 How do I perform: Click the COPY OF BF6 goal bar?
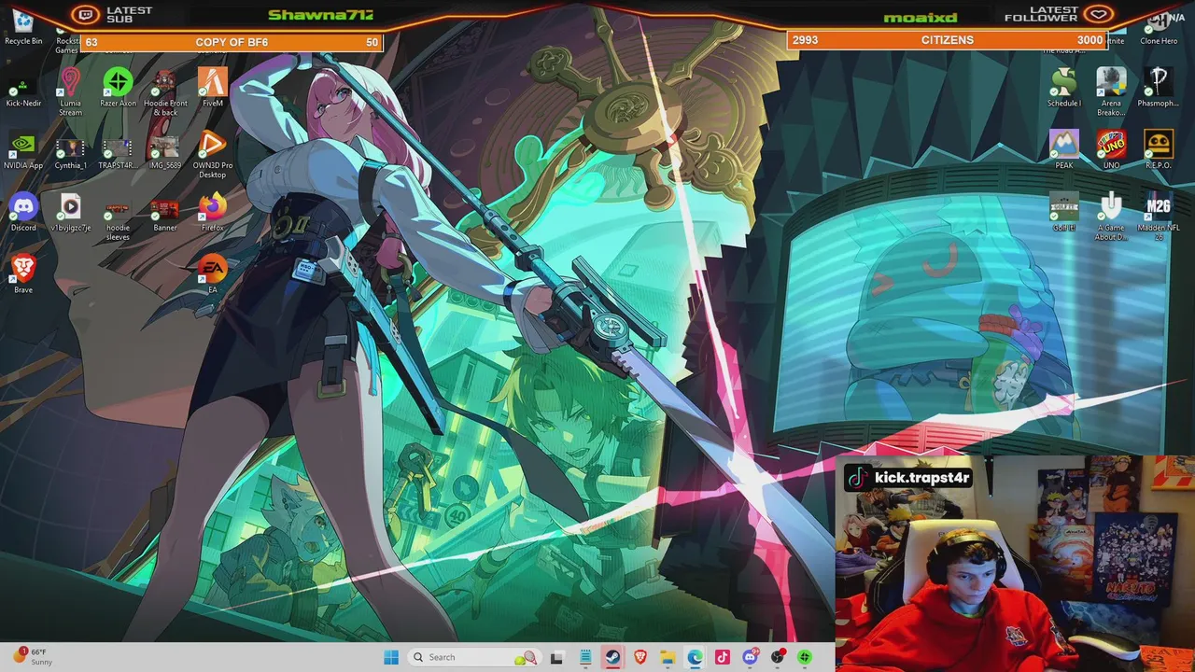[x=232, y=42]
